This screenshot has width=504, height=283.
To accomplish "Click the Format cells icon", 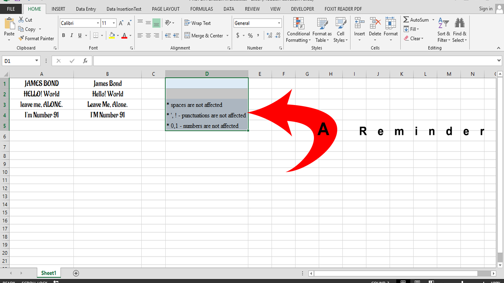I will (390, 23).
